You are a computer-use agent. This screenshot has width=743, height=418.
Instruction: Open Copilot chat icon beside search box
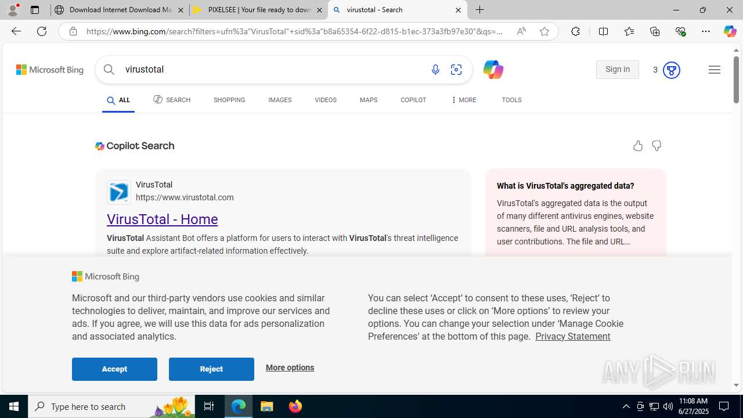pos(493,70)
